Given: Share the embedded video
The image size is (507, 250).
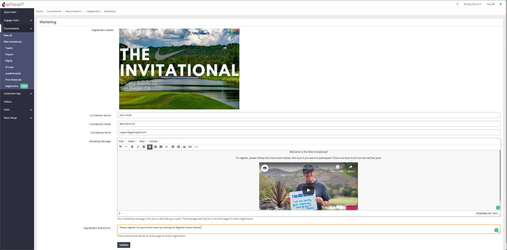Looking at the screenshot, I should click(x=351, y=169).
